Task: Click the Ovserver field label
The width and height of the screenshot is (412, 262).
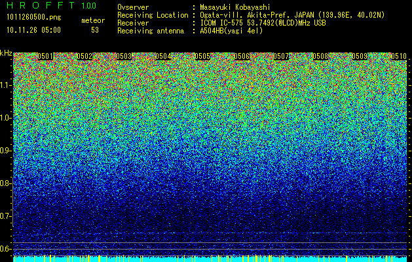Action: click(x=133, y=7)
